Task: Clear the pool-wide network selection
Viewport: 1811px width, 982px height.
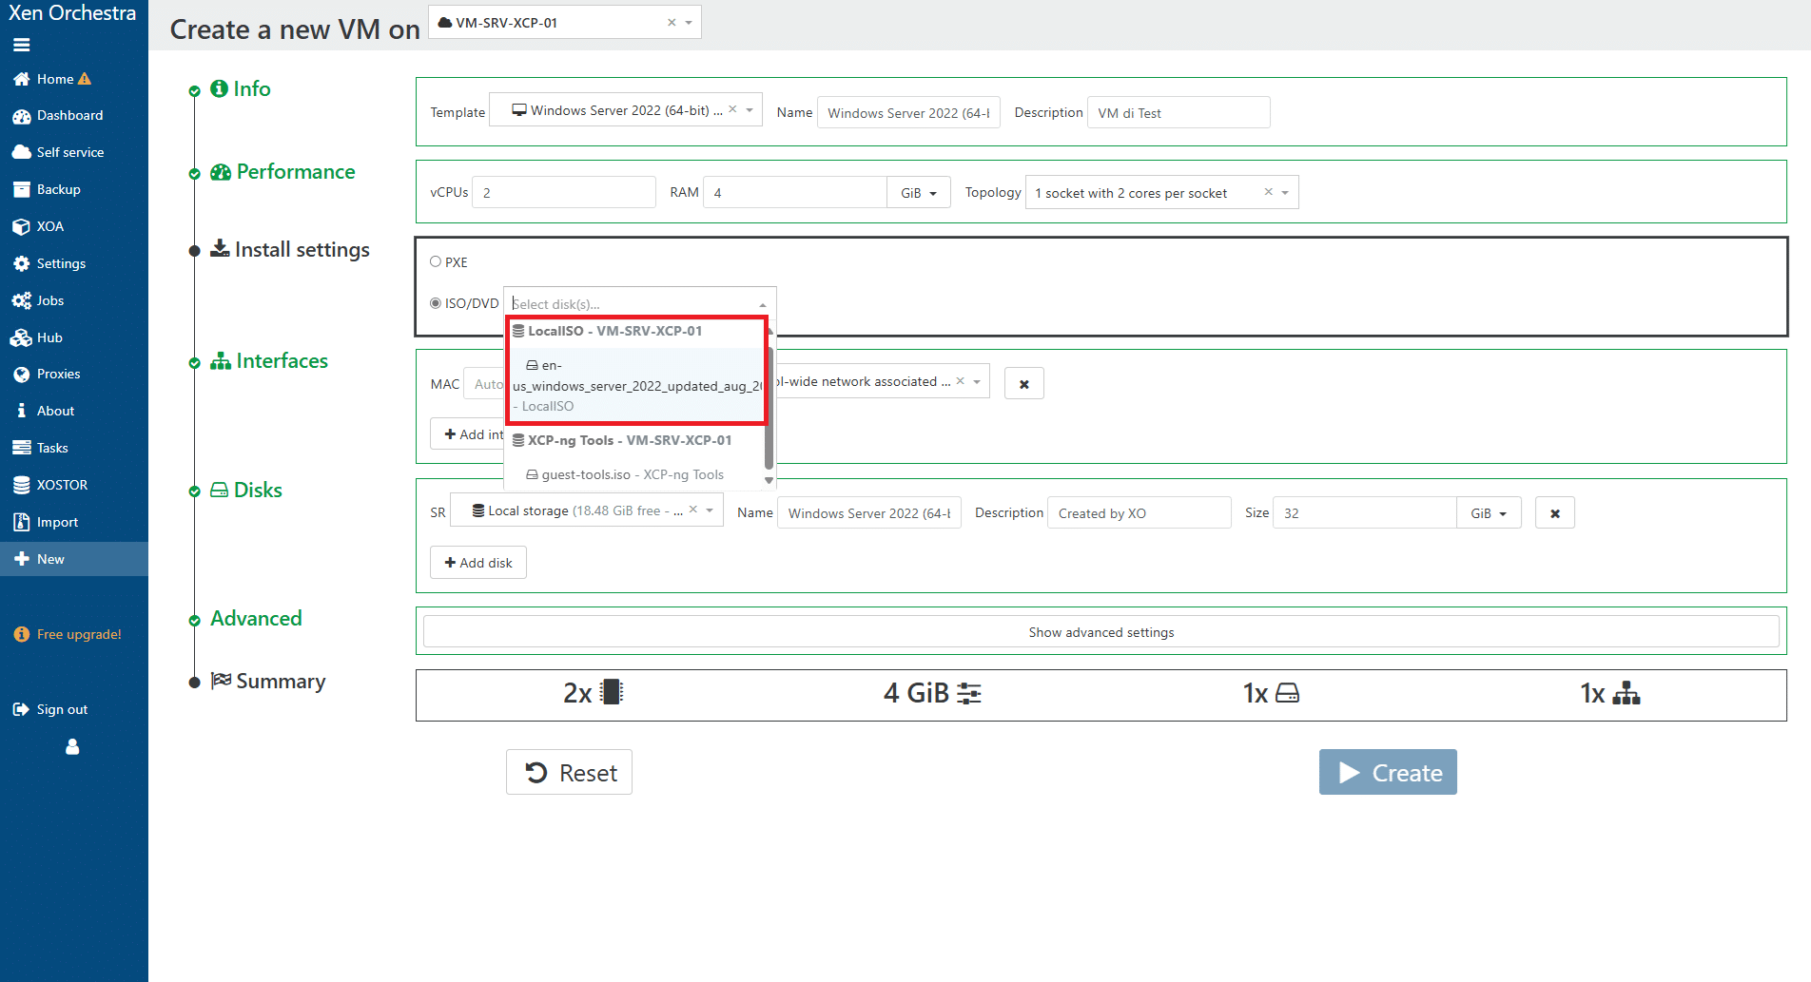Action: [x=960, y=380]
